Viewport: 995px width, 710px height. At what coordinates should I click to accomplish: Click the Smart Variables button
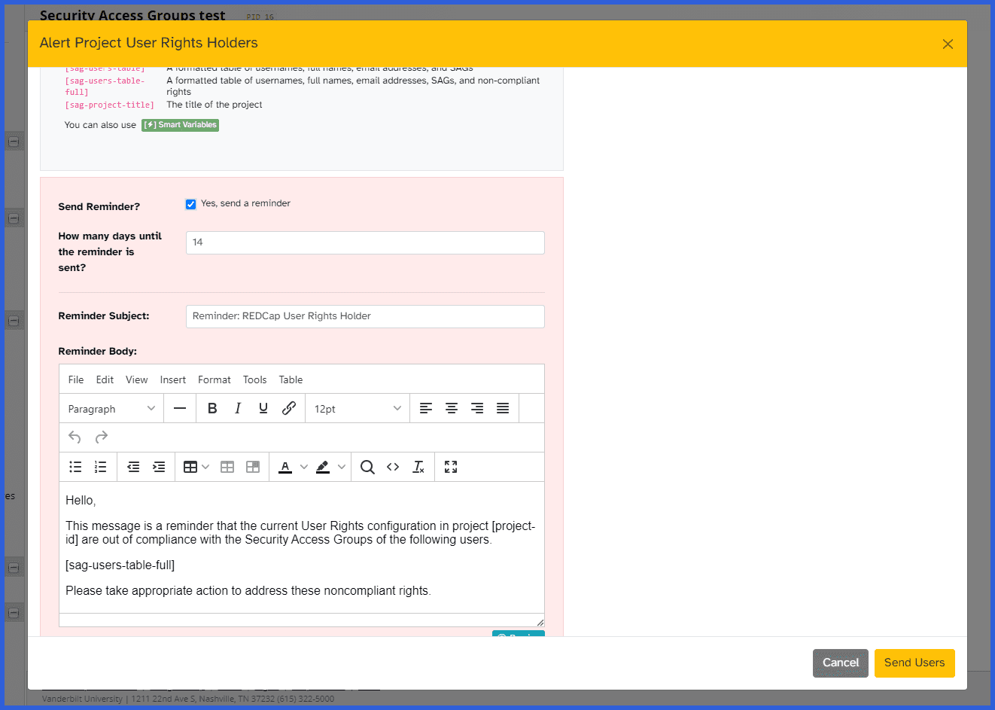[180, 125]
